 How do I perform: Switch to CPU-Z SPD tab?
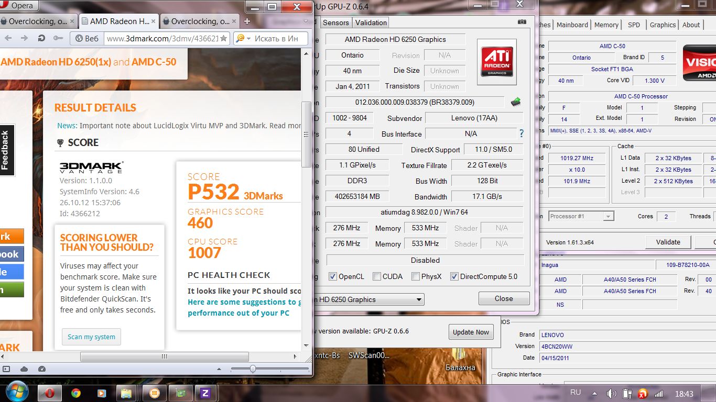pos(634,25)
